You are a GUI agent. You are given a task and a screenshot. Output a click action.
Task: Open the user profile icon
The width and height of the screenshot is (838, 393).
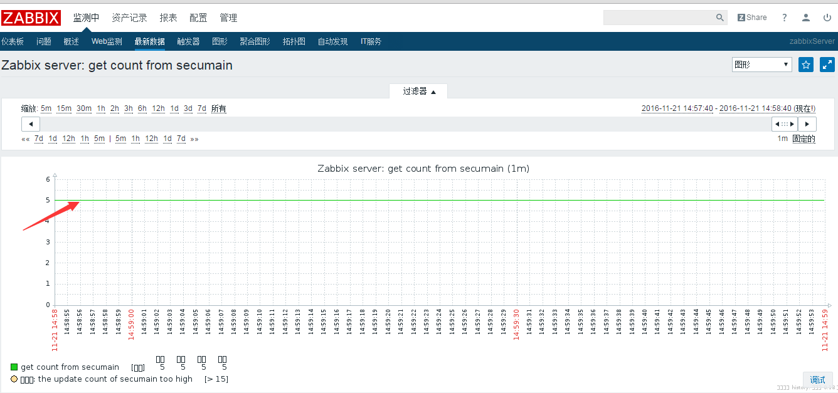pos(807,18)
